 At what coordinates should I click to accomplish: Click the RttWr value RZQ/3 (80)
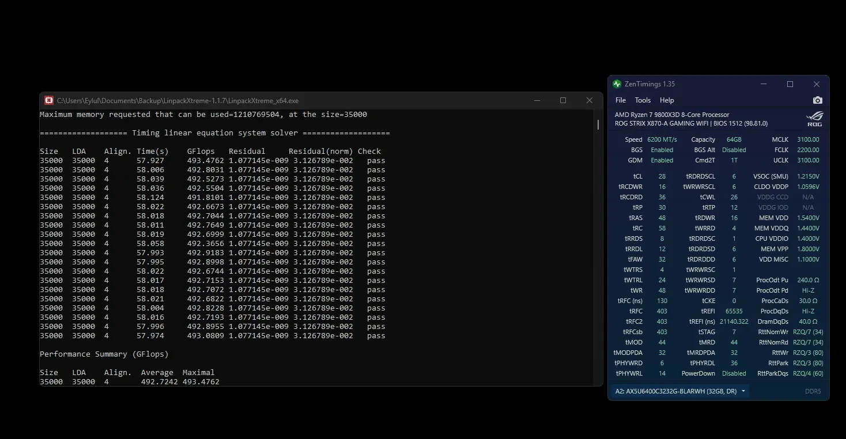point(808,353)
